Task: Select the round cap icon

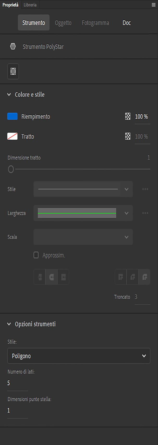Action: [x=52, y=277]
